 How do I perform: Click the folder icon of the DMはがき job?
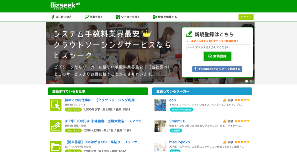click(x=56, y=147)
